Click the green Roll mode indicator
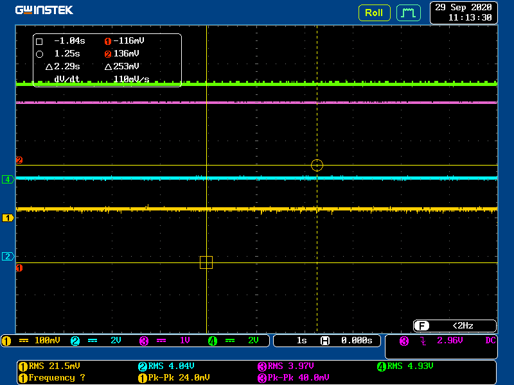The height and width of the screenshot is (385, 514). (x=374, y=12)
